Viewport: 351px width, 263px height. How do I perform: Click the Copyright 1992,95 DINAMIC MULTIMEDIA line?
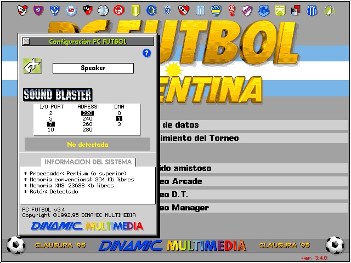pos(79,215)
